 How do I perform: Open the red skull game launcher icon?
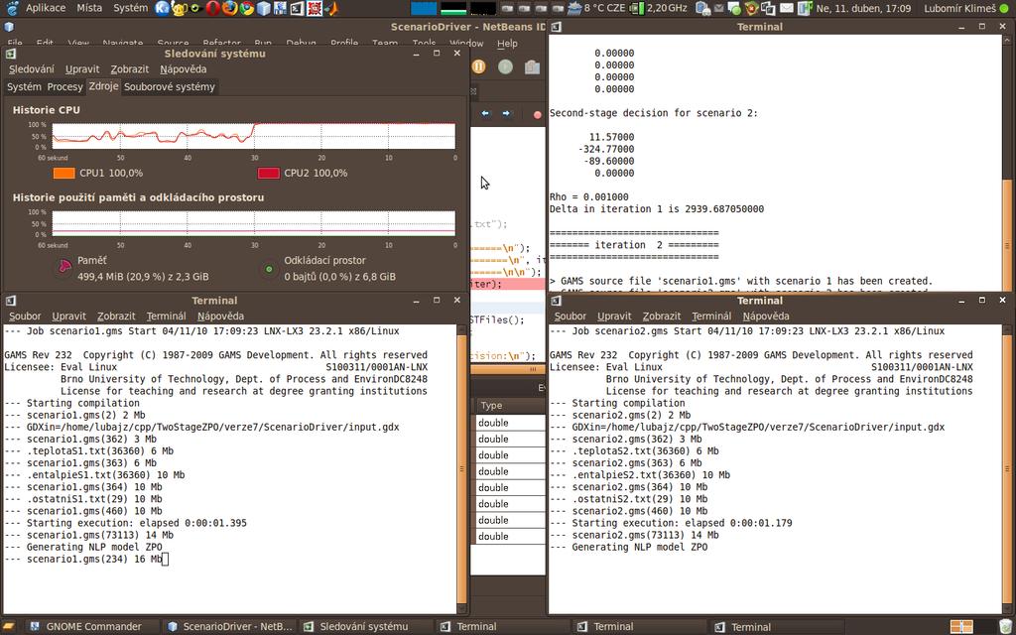tap(315, 8)
